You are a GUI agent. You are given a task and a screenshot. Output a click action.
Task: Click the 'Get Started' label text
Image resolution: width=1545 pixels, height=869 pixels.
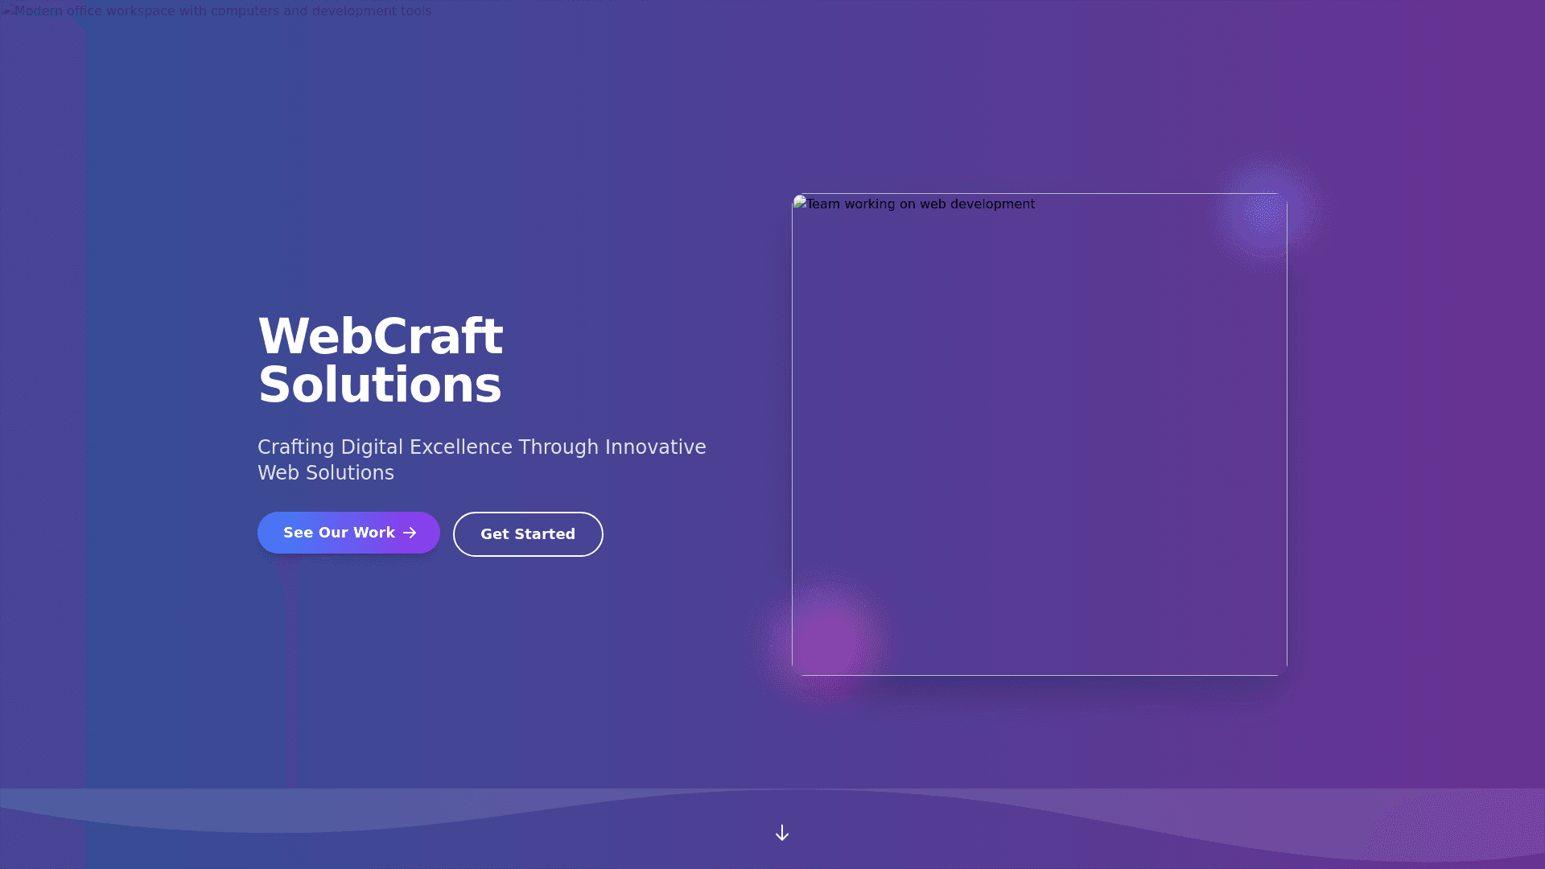point(528,534)
